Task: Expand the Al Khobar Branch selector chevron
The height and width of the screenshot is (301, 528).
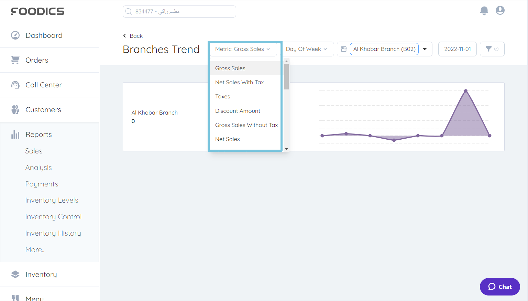Action: (425, 49)
